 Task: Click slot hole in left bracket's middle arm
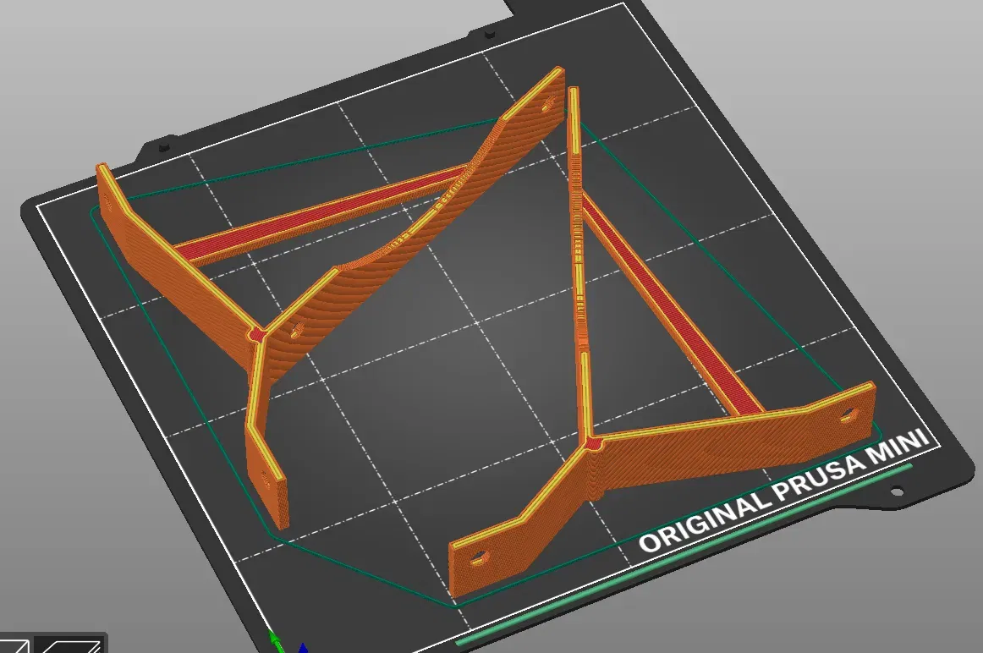click(296, 328)
